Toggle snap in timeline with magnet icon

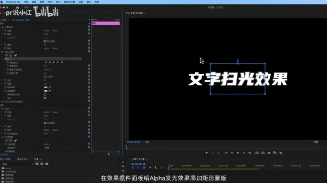coord(138,168)
